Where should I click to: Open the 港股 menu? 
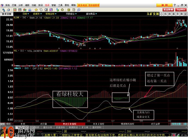tap(27, 5)
